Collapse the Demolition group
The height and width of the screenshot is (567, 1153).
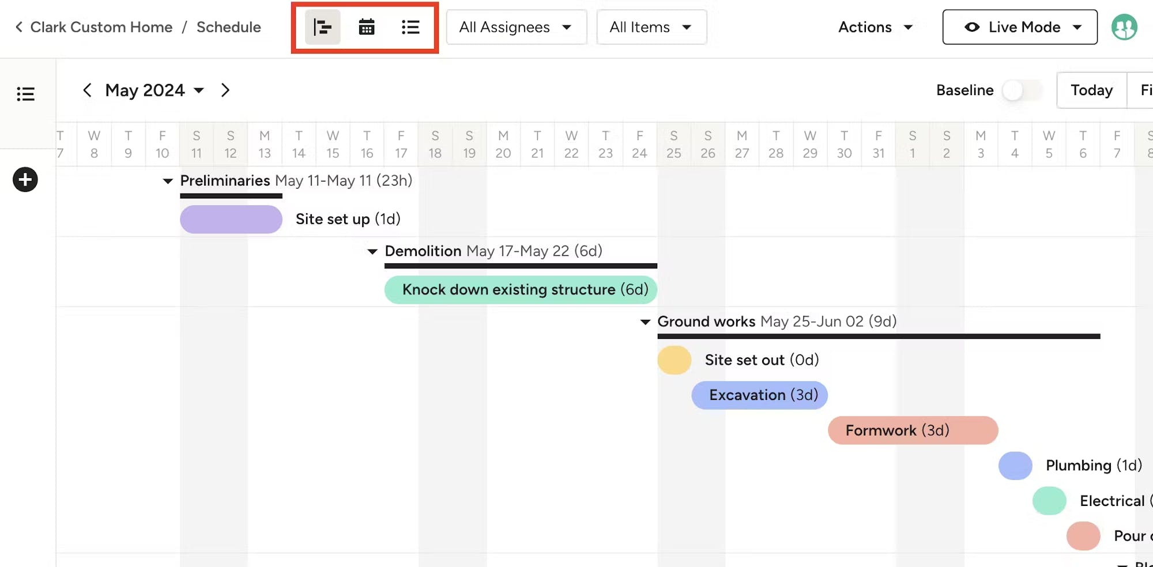(372, 251)
